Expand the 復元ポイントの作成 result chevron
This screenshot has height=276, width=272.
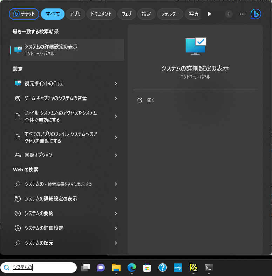(x=116, y=84)
